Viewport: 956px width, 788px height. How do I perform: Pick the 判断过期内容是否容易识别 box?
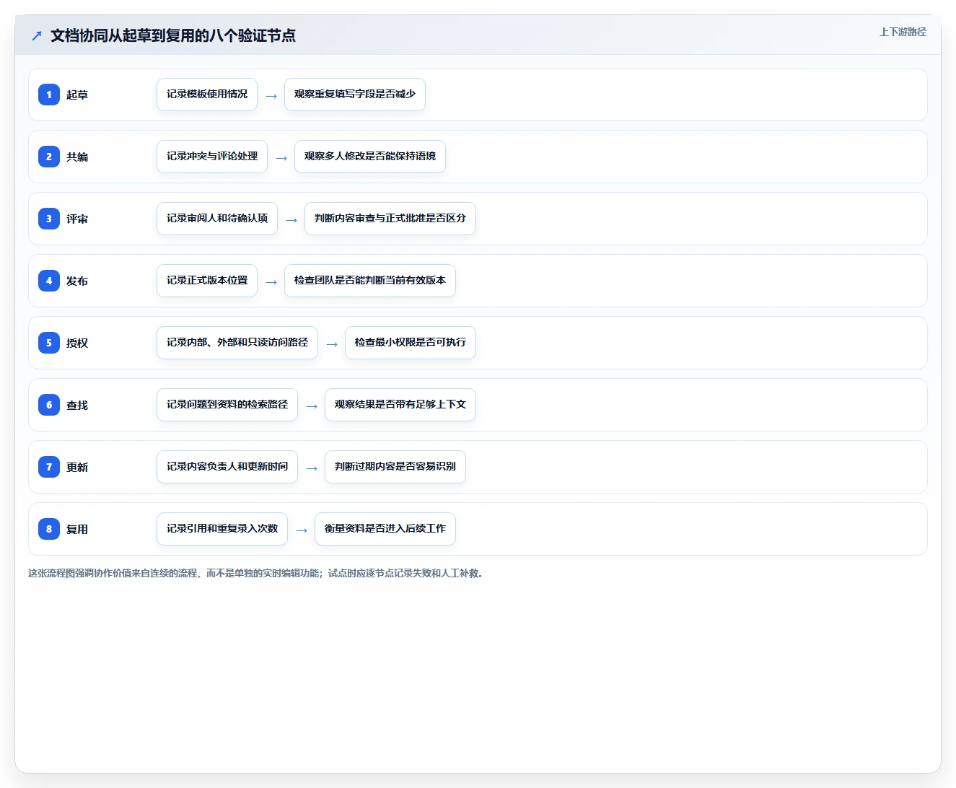(x=395, y=467)
